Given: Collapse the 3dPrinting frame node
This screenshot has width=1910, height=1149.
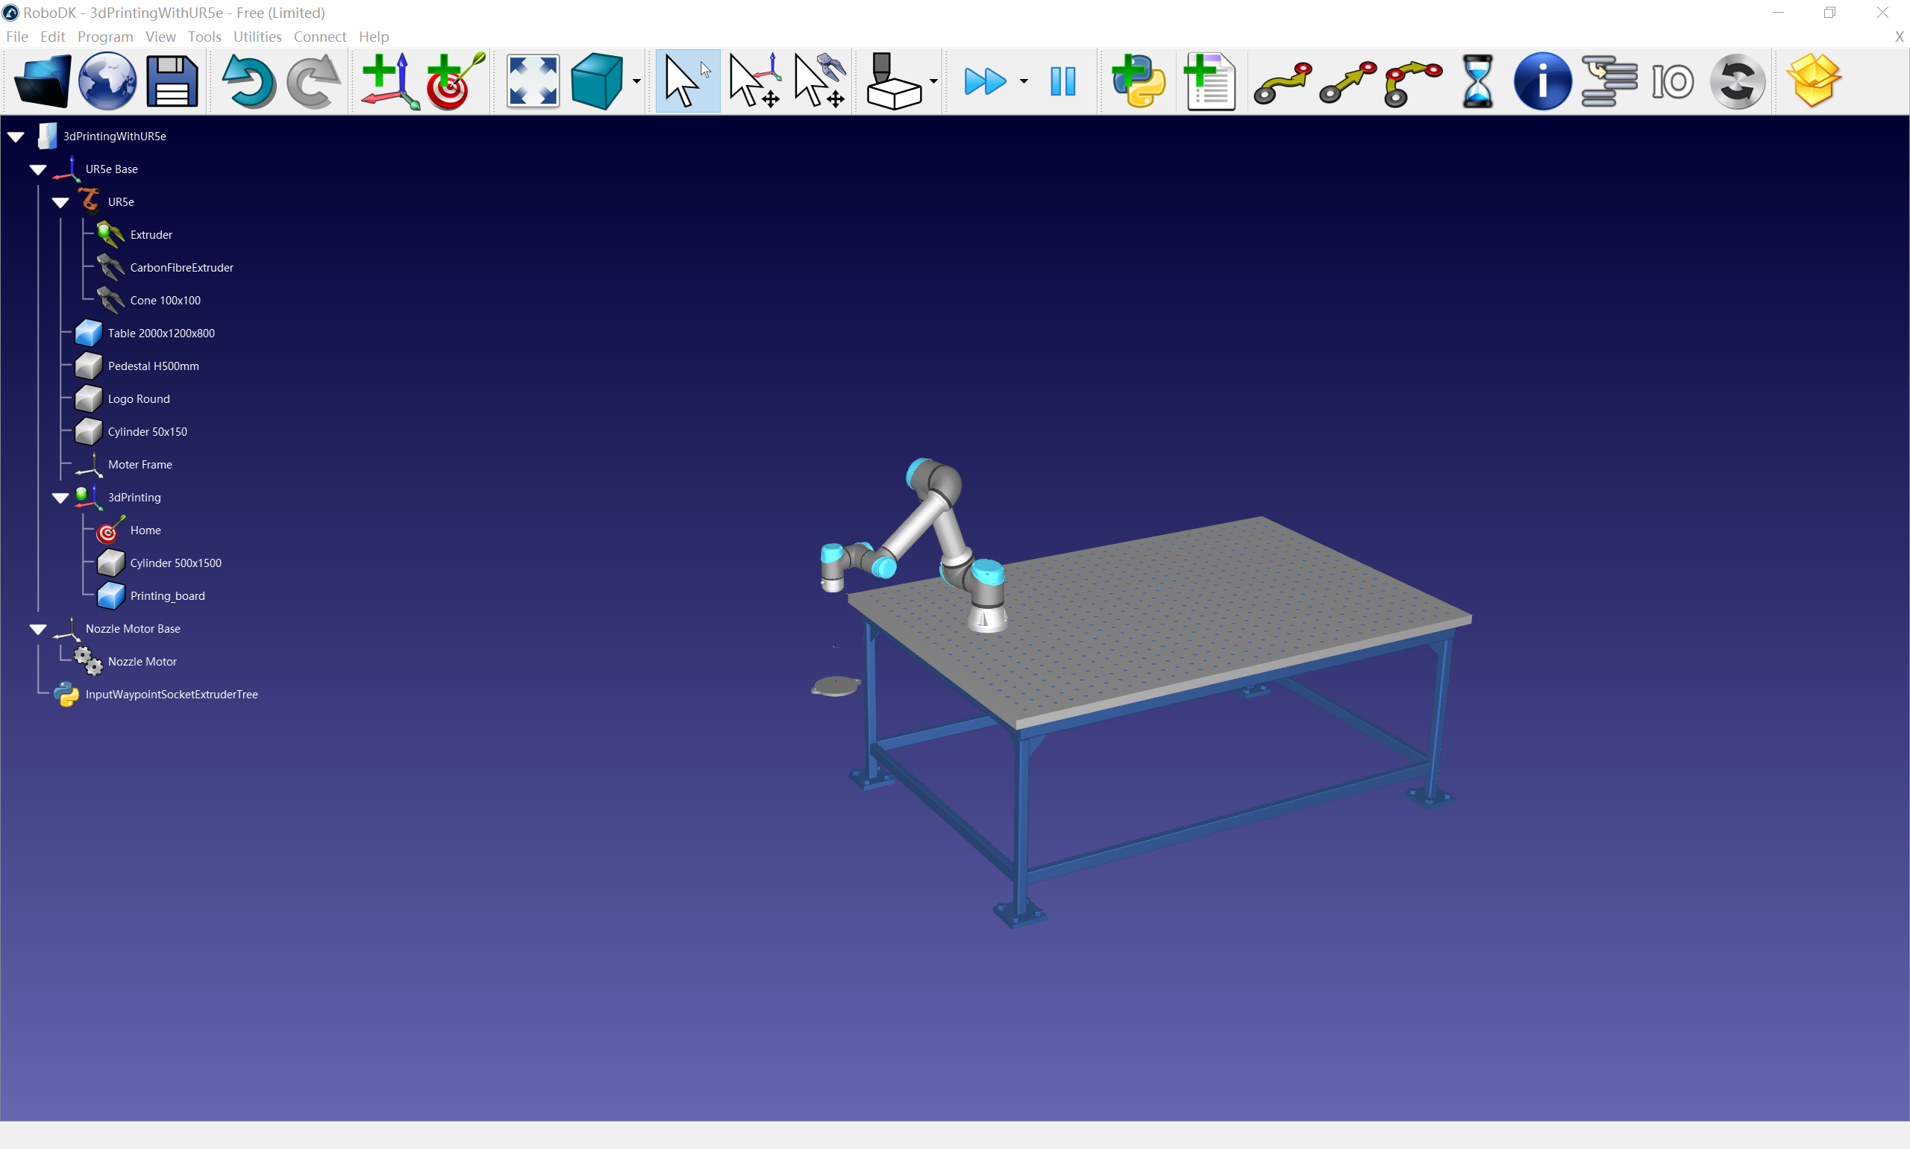Looking at the screenshot, I should 60,498.
